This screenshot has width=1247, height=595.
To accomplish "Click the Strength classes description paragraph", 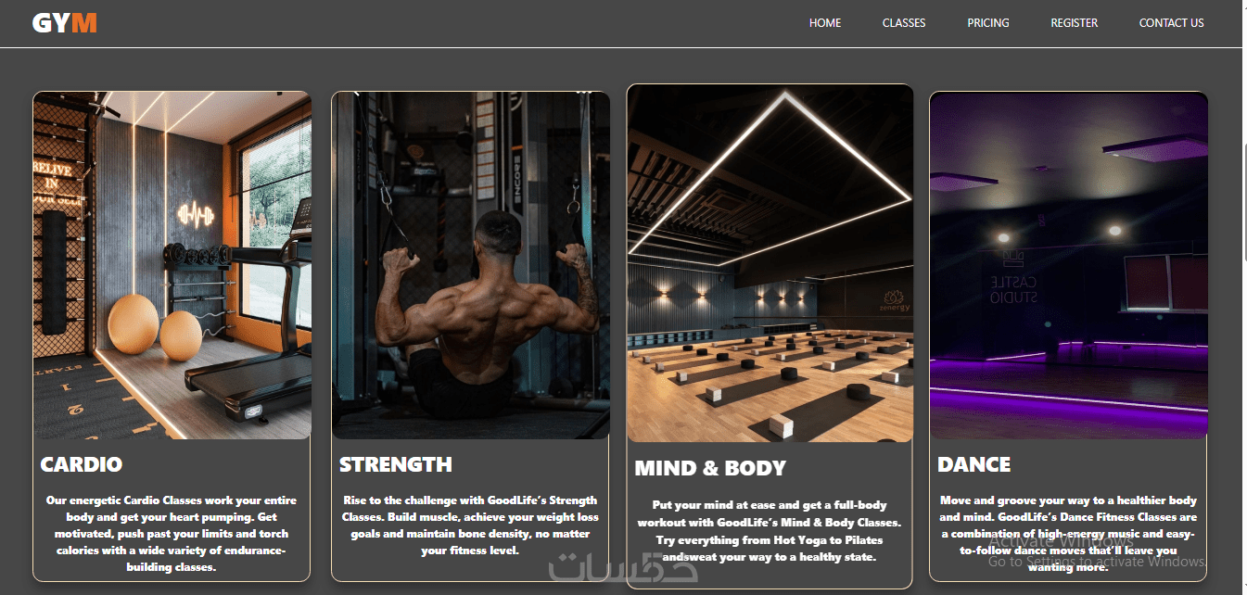I will click(471, 525).
